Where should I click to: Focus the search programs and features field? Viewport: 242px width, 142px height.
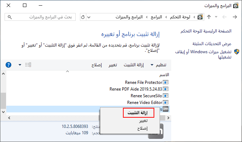(x=40, y=17)
